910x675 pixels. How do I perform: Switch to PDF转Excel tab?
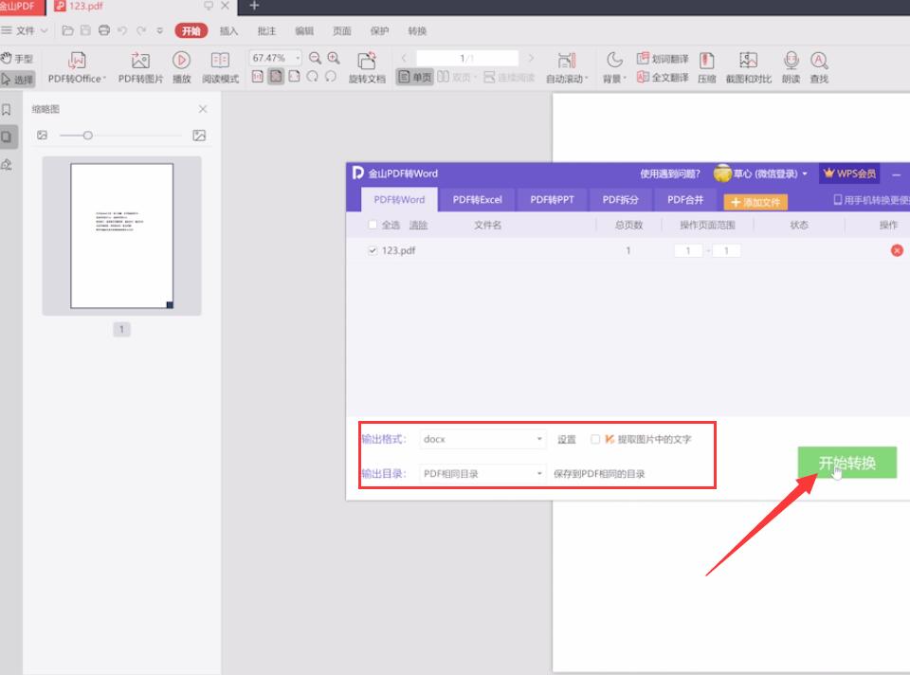(x=477, y=200)
